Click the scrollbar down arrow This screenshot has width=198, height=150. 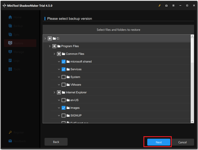click(192, 122)
